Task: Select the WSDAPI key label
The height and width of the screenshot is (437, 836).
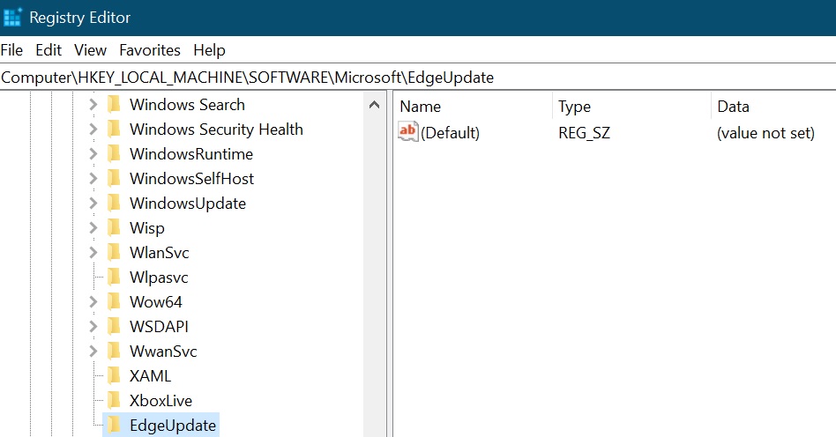Action: (x=159, y=327)
